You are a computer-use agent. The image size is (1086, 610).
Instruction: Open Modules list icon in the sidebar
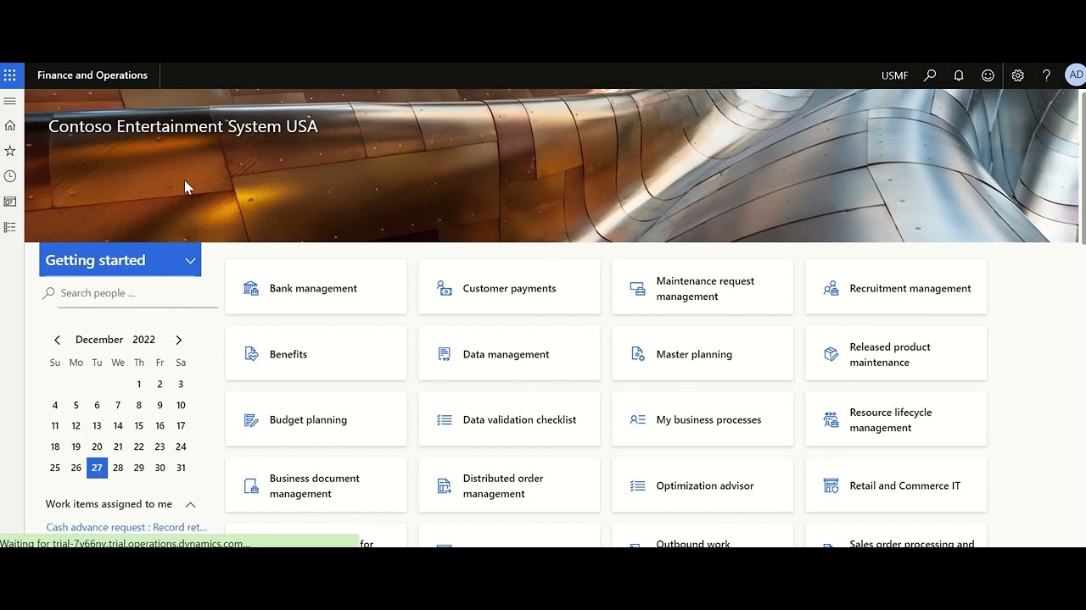(x=10, y=227)
